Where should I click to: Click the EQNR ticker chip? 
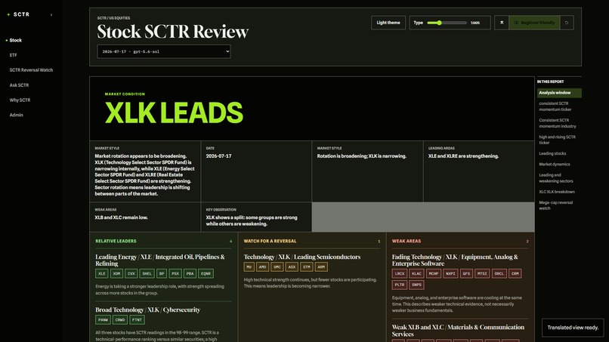(206, 274)
